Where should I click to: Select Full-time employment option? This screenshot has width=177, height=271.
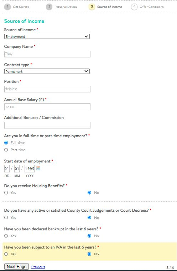tap(6, 143)
